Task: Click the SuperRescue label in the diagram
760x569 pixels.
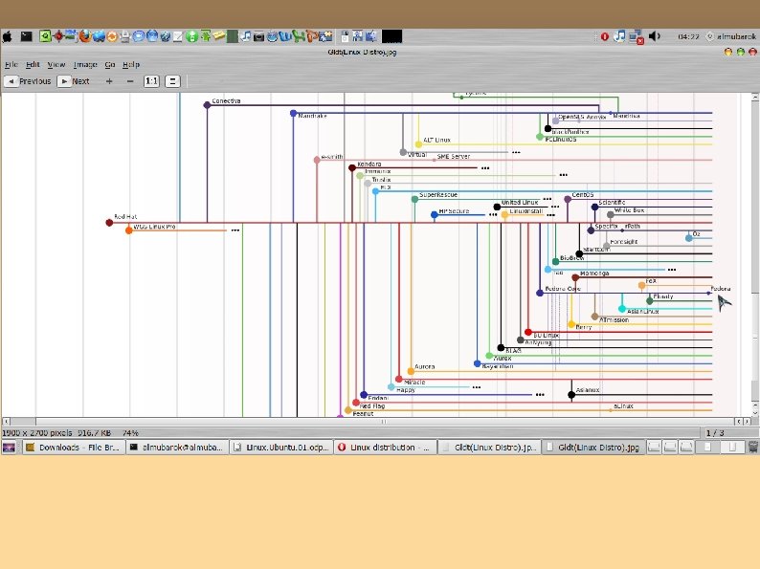Action: click(x=438, y=195)
